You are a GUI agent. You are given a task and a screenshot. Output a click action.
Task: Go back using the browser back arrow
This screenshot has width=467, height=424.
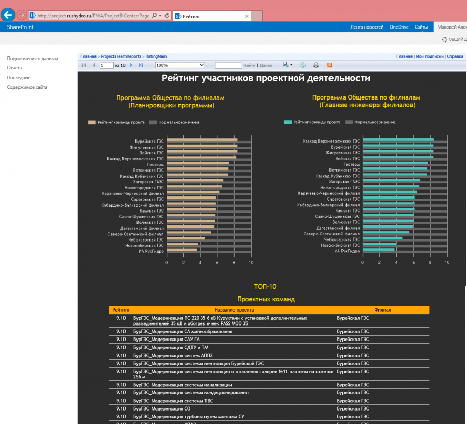8,15
